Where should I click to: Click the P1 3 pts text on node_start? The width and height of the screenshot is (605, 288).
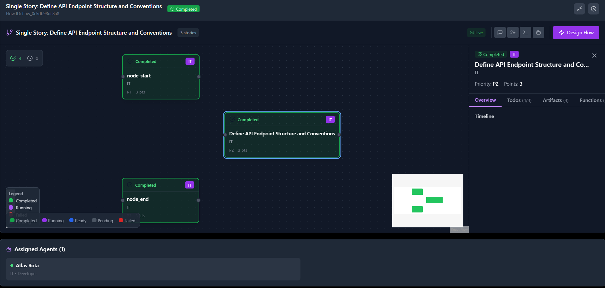click(x=136, y=92)
